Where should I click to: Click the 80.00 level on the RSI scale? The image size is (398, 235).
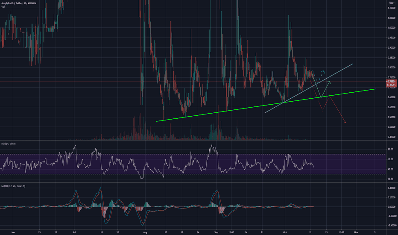(x=390, y=150)
